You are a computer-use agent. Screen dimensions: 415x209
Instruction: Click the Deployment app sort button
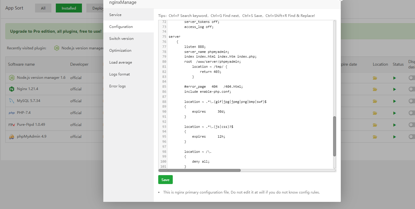pos(95,8)
